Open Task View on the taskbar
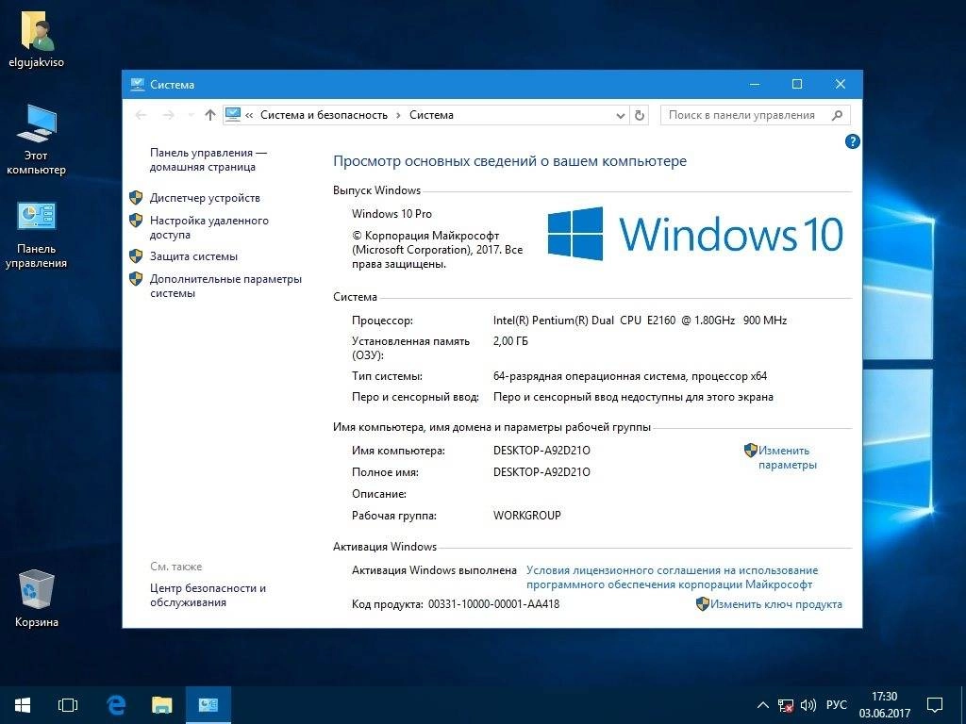 click(68, 705)
